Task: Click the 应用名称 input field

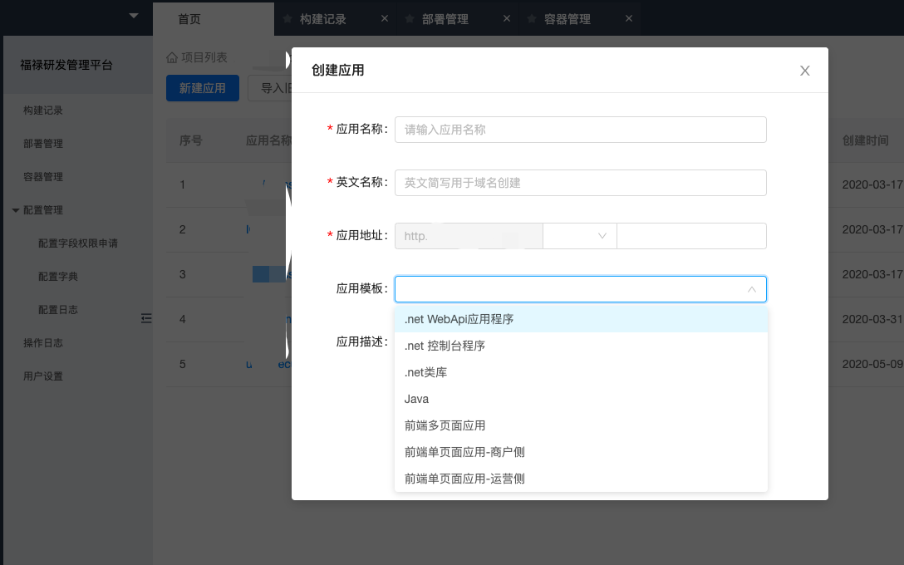Action: pyautogui.click(x=581, y=130)
